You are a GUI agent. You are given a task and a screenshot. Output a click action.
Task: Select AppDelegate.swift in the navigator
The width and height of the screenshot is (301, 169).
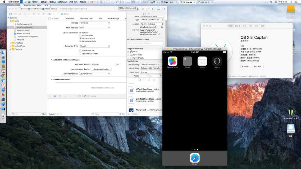(x=24, y=24)
